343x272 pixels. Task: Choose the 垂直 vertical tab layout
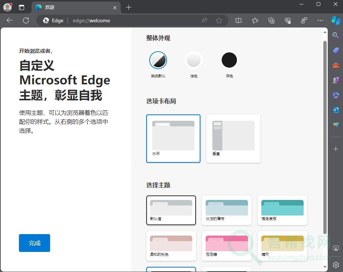(x=233, y=138)
